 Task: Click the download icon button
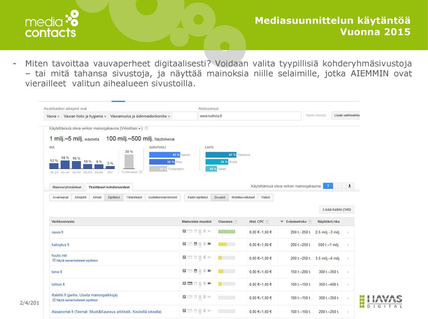pyautogui.click(x=350, y=186)
